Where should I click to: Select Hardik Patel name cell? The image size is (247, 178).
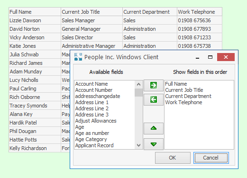pos(35,123)
